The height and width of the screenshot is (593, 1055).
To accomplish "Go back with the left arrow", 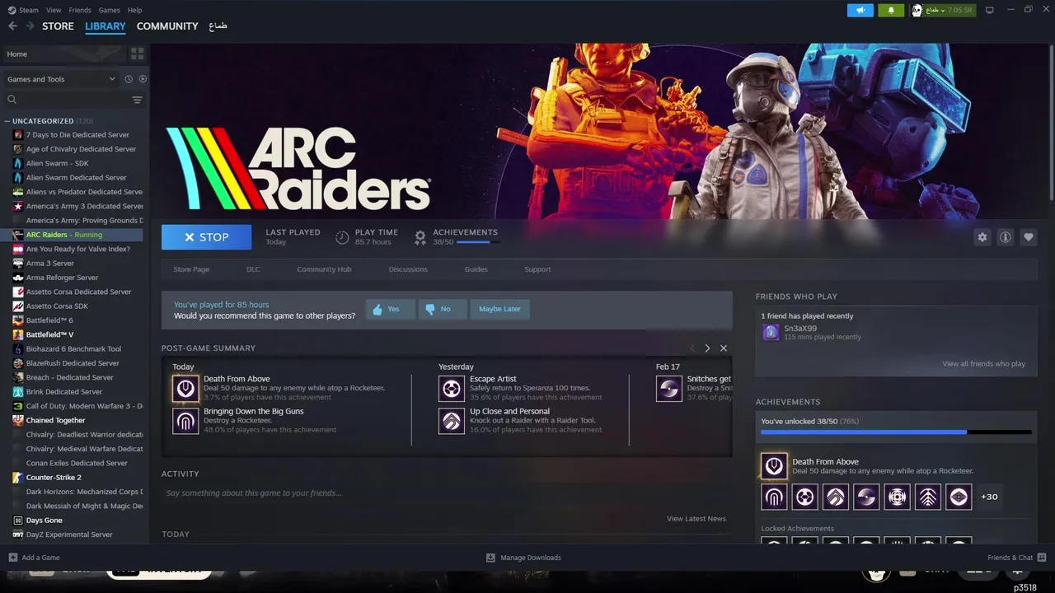I will pos(12,26).
